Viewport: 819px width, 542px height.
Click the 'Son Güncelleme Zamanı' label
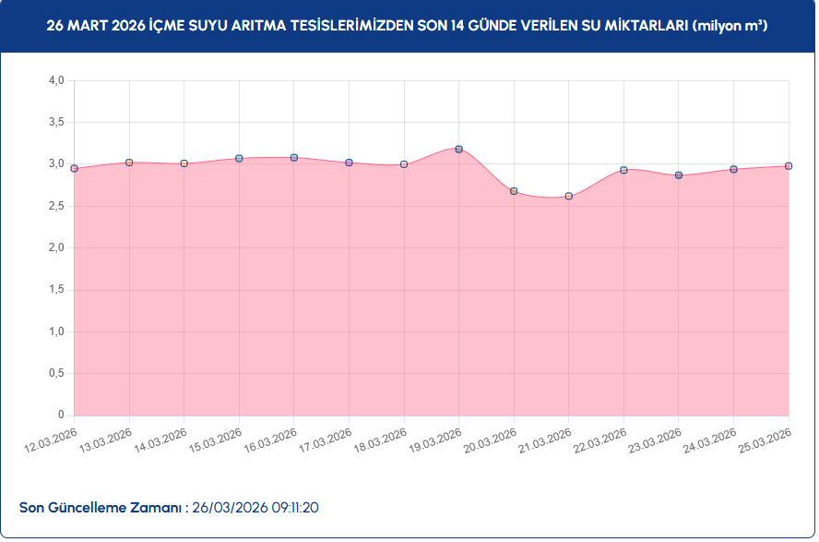point(103,508)
